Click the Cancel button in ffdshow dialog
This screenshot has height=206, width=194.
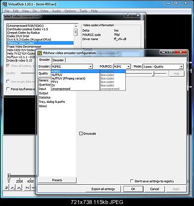(155, 189)
